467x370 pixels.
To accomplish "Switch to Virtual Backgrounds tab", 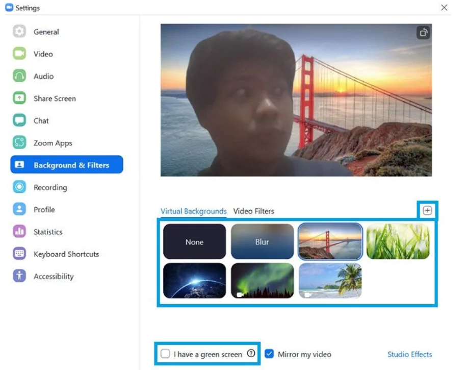I will click(x=194, y=211).
